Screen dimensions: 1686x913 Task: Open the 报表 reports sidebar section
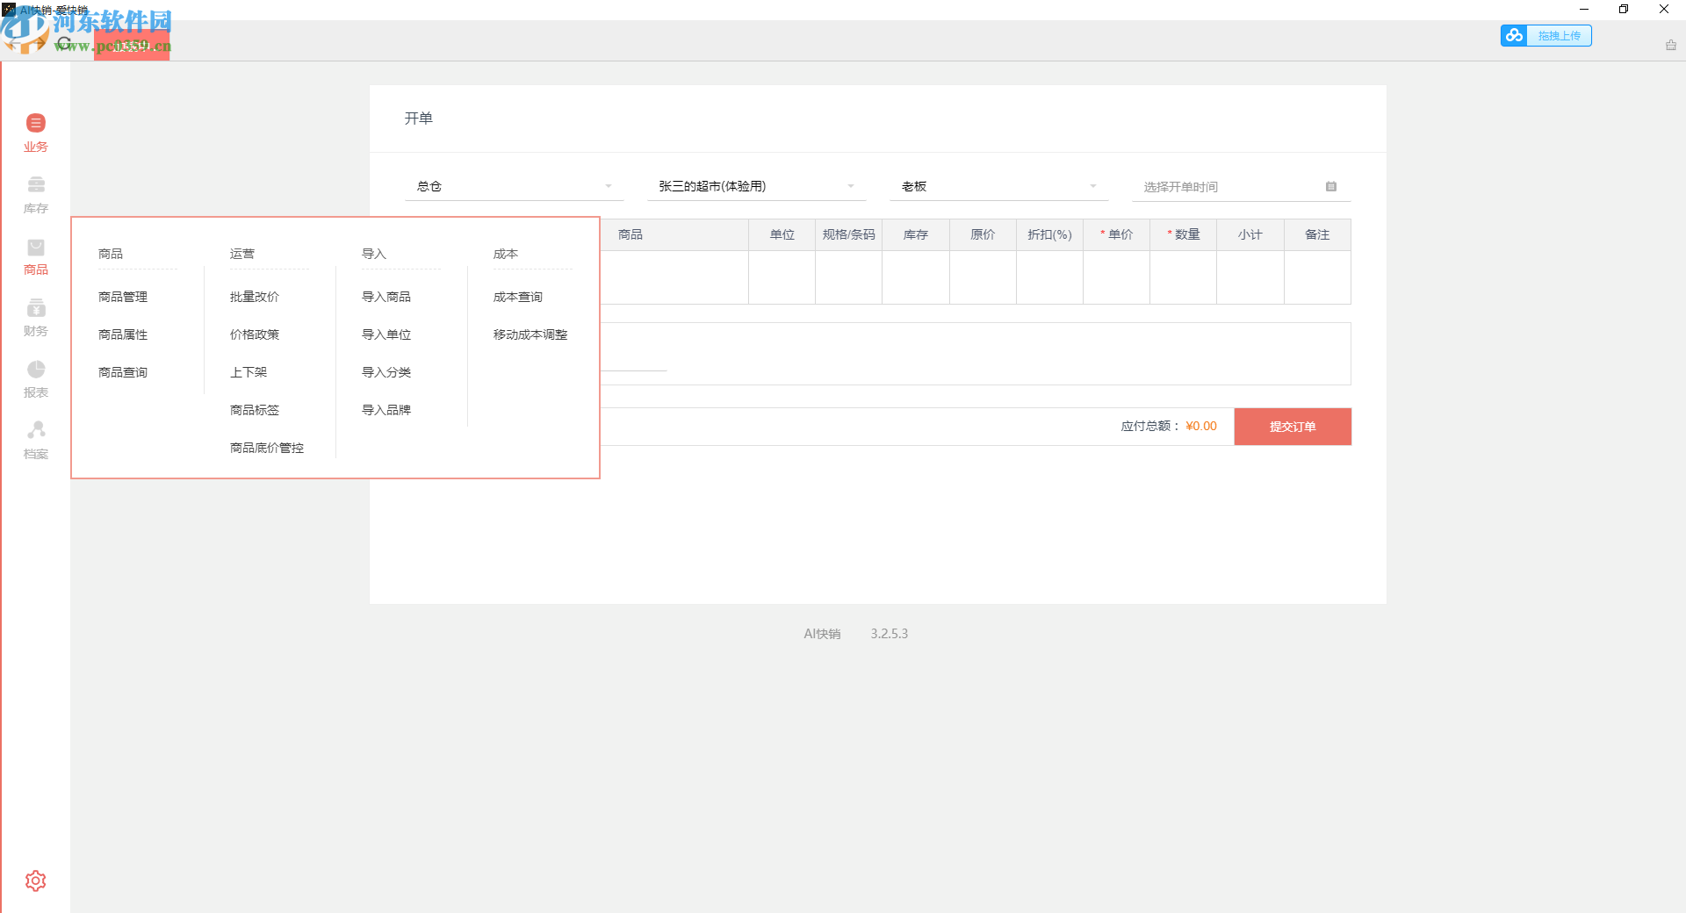tap(35, 379)
